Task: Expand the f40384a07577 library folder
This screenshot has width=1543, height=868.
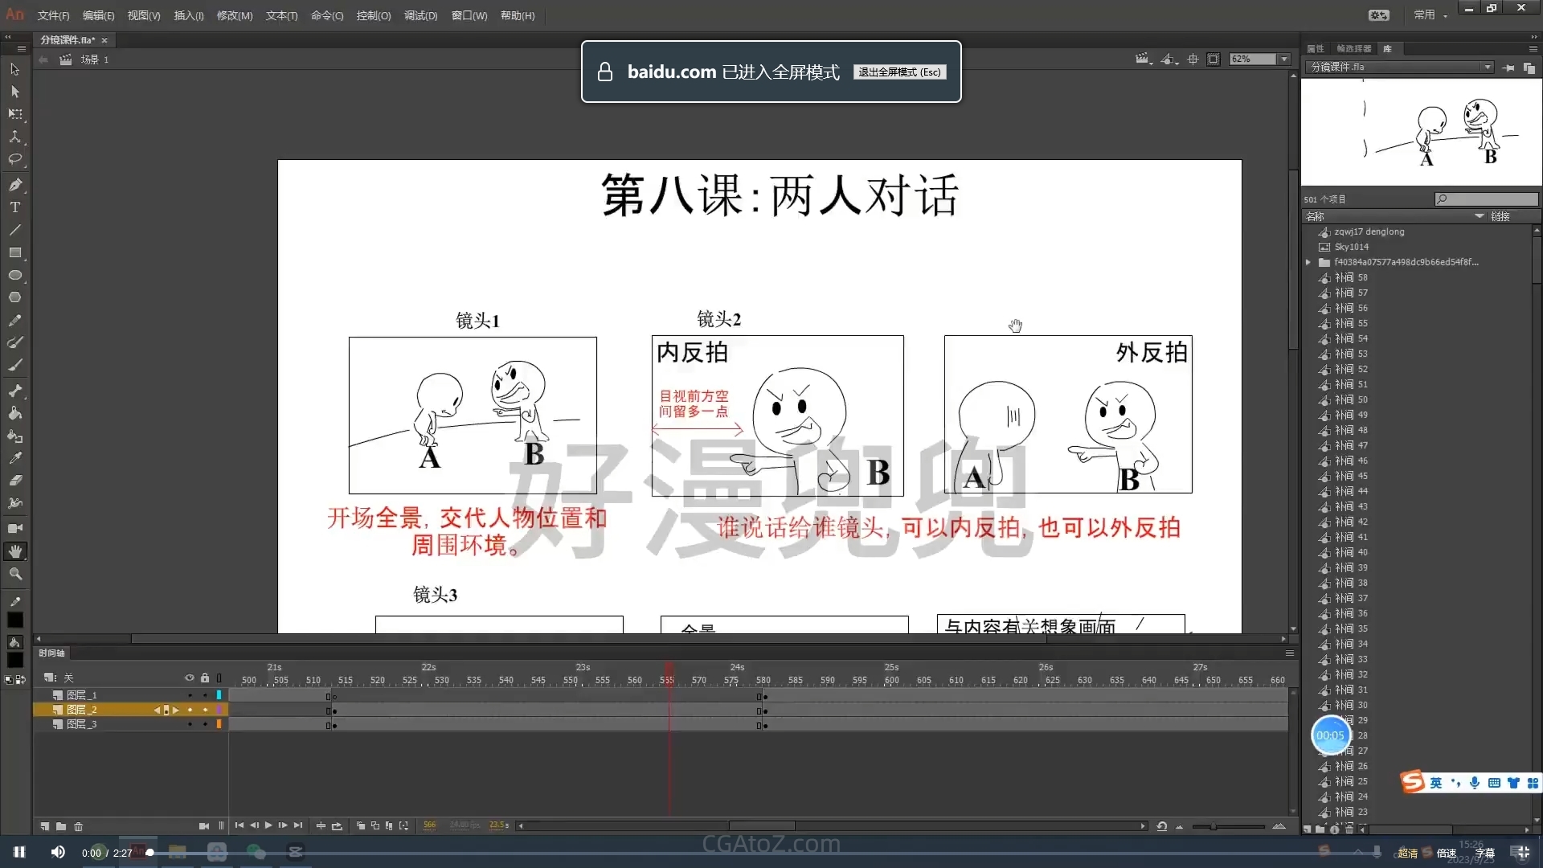Action: (x=1308, y=262)
